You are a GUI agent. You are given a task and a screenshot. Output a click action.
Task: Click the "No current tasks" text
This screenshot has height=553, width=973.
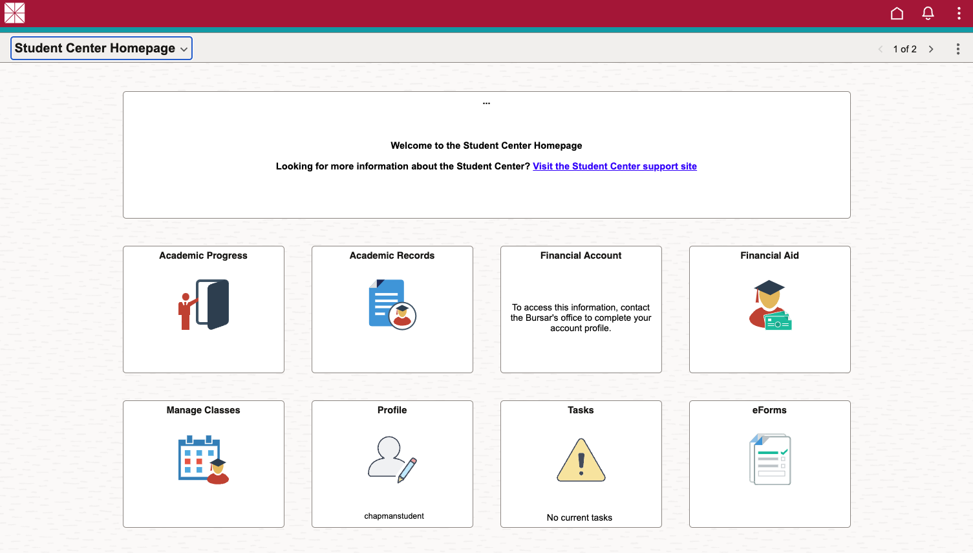[580, 517]
